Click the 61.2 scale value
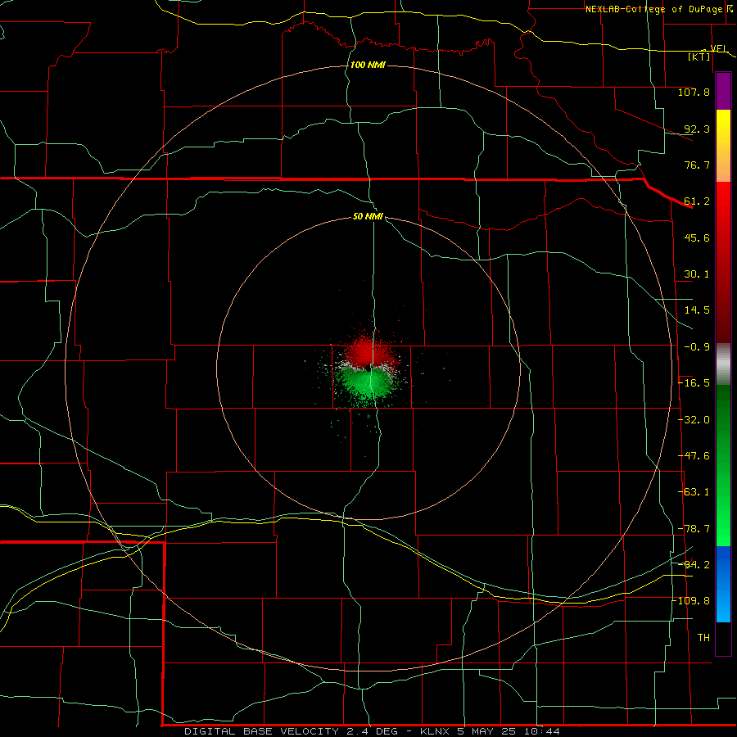The image size is (737, 737). click(x=697, y=201)
